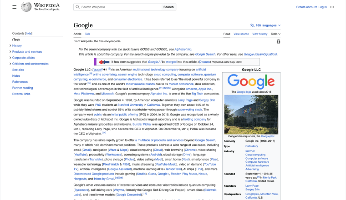
Task: Open the three-dot personal tools menu
Action: coord(332,7)
